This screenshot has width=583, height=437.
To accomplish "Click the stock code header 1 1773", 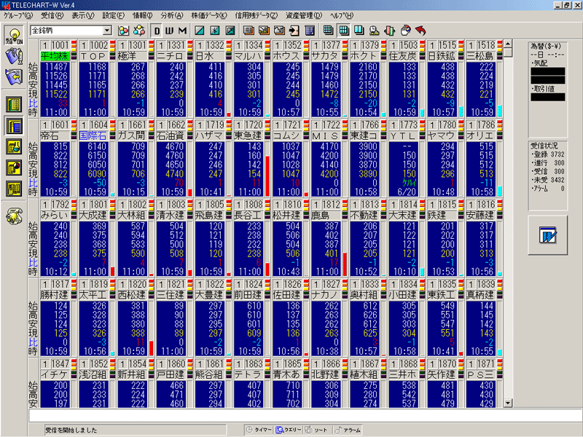I will (404, 125).
